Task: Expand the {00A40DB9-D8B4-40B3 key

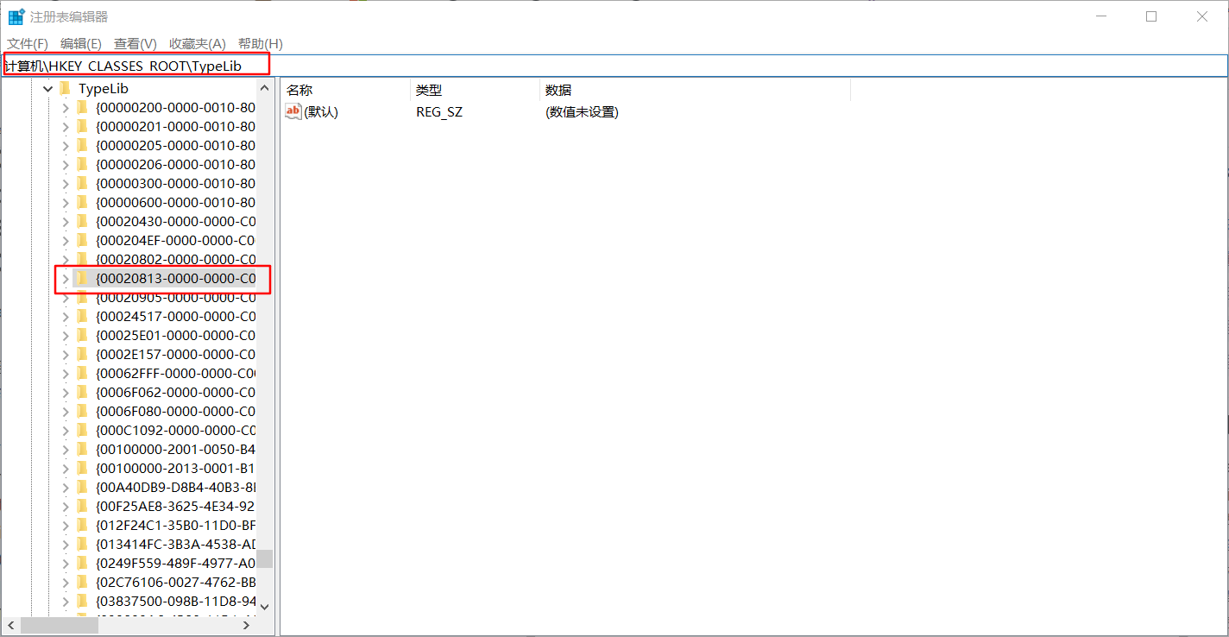Action: (66, 487)
